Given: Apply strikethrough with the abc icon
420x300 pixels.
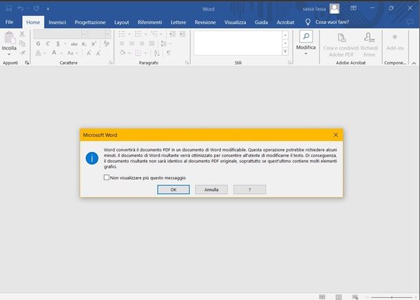Looking at the screenshot, I should (74, 44).
